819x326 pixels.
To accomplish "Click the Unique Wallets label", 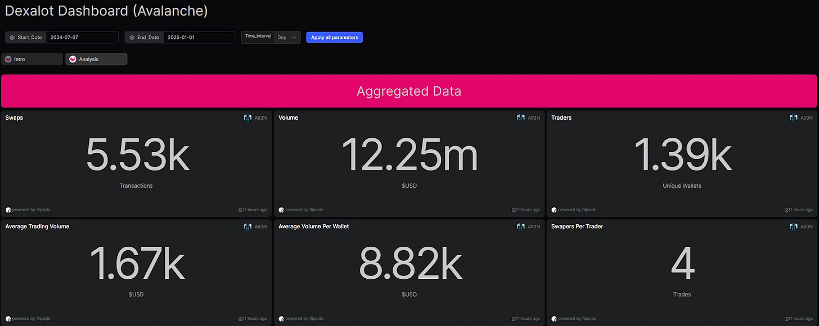I will [x=682, y=185].
